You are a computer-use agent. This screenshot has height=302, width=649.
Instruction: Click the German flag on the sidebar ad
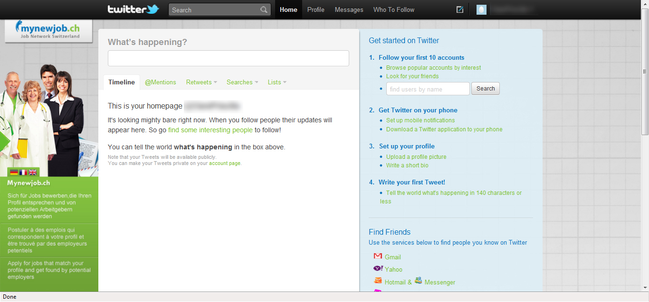(14, 172)
